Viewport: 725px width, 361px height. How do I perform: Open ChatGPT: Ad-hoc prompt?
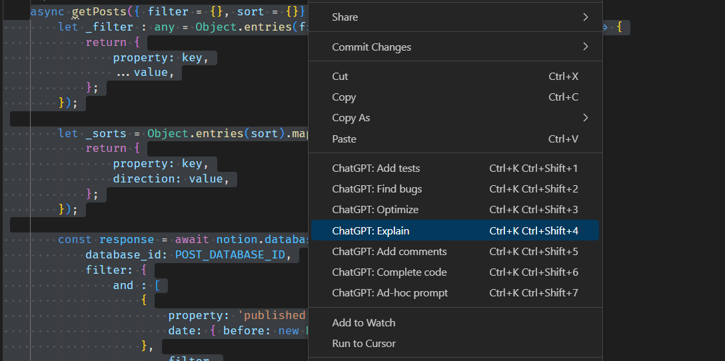(455, 293)
